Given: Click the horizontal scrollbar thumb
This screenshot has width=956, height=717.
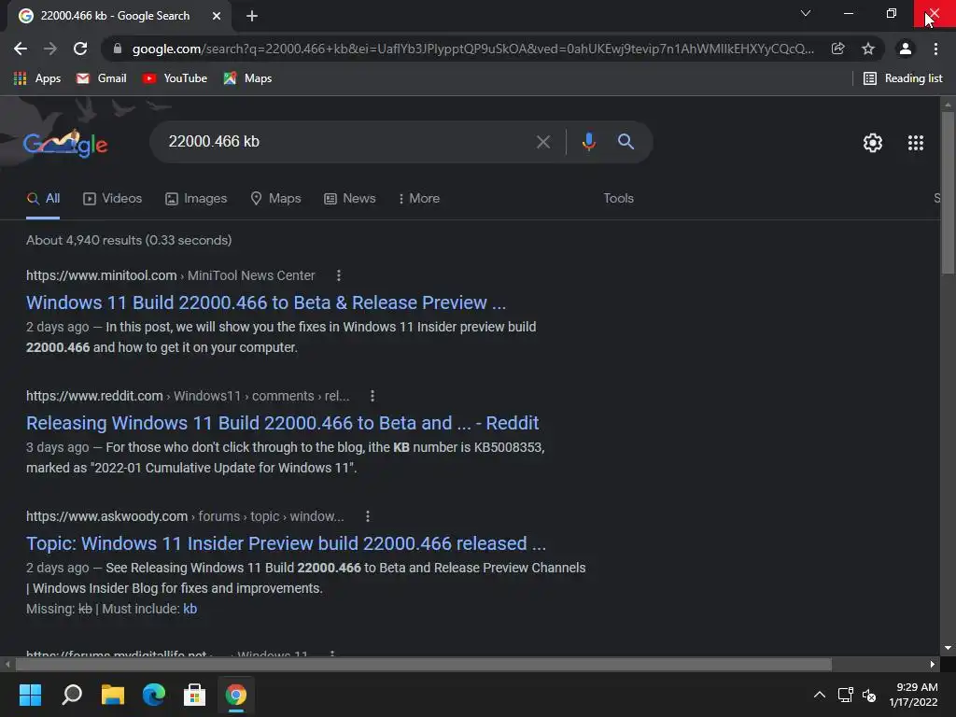Looking at the screenshot, I should tap(424, 664).
